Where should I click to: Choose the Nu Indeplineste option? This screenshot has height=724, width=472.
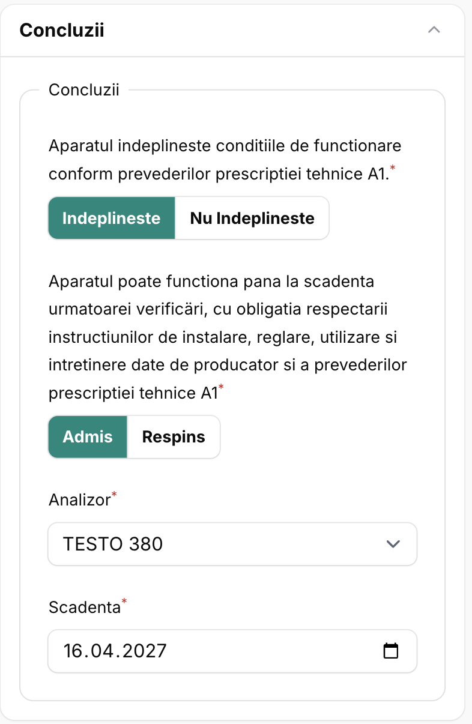(x=252, y=218)
